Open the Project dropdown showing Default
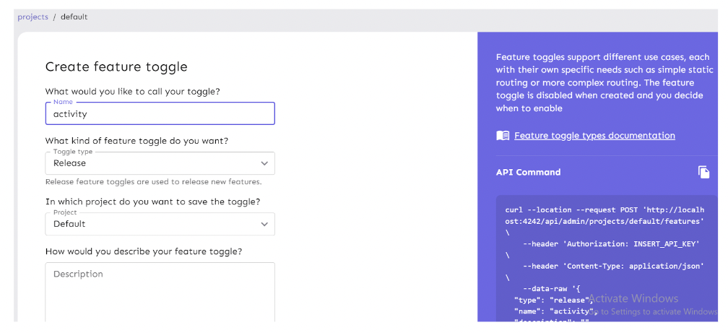This screenshot has height=333, width=728. pyautogui.click(x=152, y=224)
